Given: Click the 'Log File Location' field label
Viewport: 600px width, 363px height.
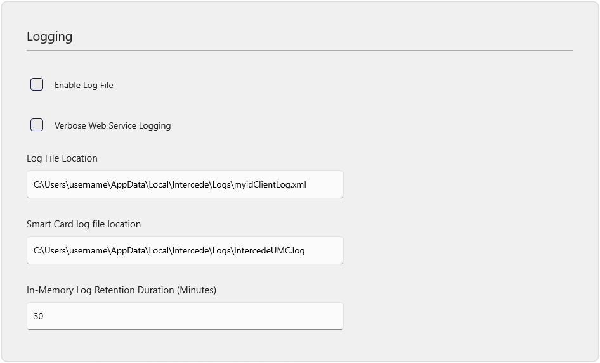Looking at the screenshot, I should (x=62, y=158).
